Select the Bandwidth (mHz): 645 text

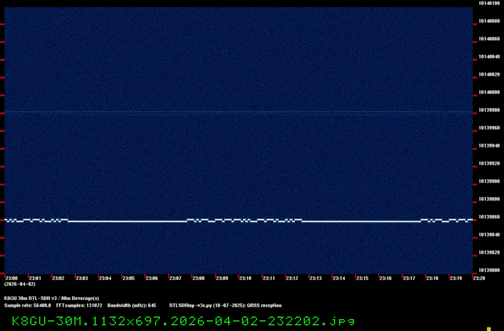[x=132, y=306]
